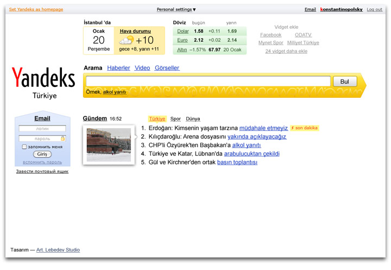Image resolution: width=391 pixels, height=270 pixels.
Task: Click in the main search input field
Action: coord(208,81)
